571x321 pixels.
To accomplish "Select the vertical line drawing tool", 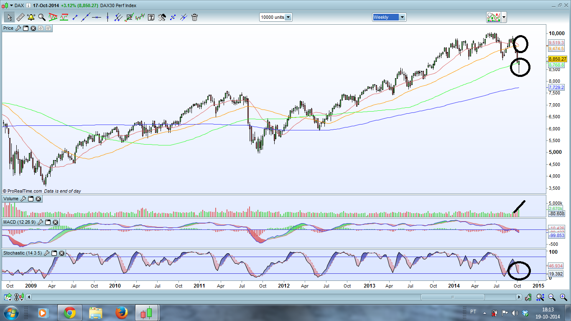I will click(x=107, y=17).
